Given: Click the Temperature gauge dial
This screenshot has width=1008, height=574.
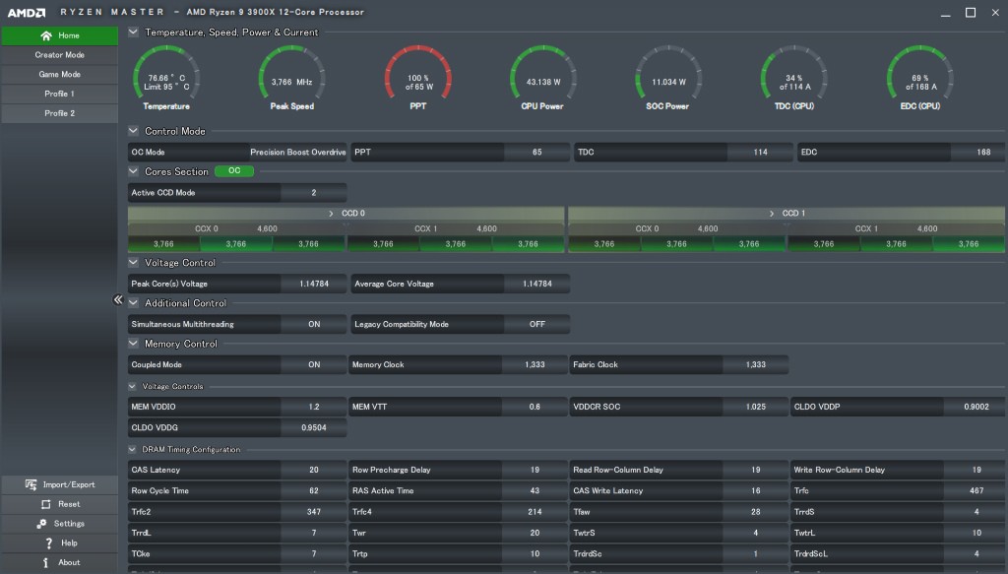Looking at the screenshot, I should click(165, 78).
